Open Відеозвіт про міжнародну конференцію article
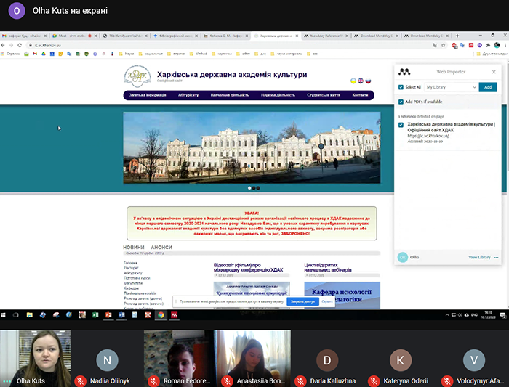Image resolution: width=509 pixels, height=387 pixels. point(249,267)
